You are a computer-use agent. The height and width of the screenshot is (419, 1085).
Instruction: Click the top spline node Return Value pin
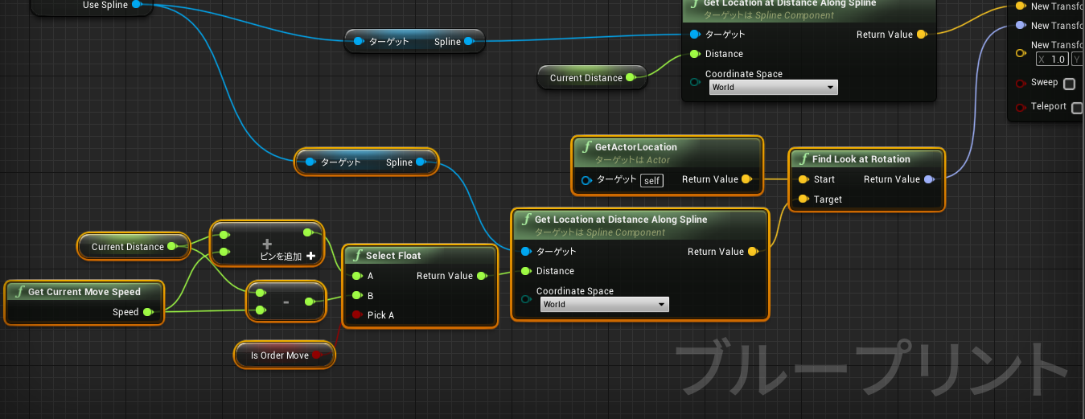pyautogui.click(x=922, y=35)
